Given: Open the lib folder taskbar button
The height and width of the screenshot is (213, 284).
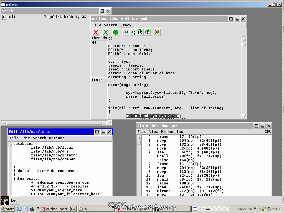Looking at the screenshot, I should tap(96, 209).
